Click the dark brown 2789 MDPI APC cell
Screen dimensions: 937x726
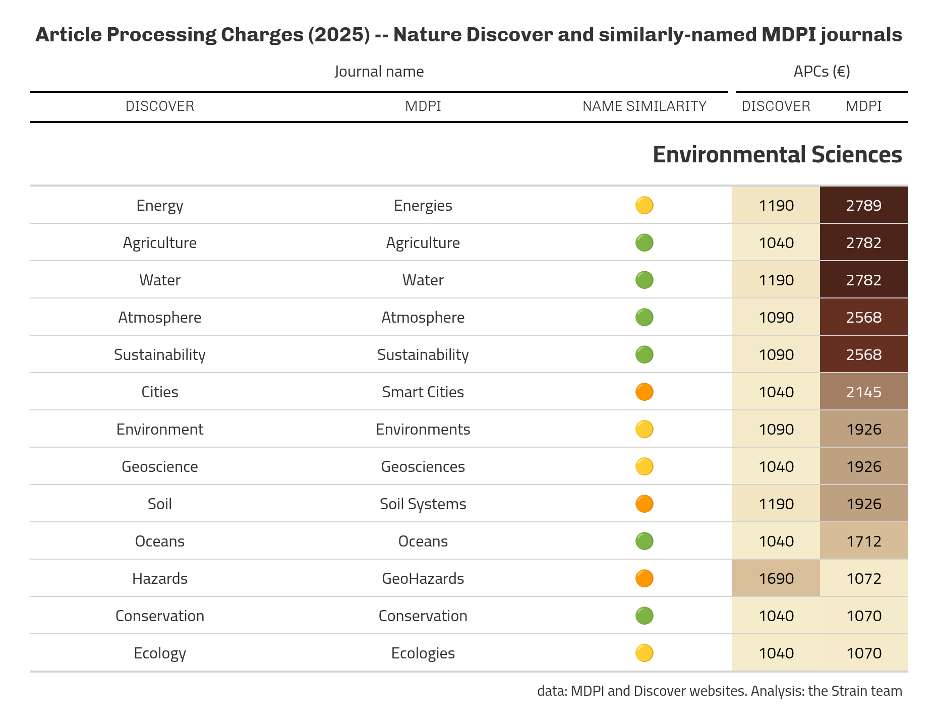(x=863, y=205)
